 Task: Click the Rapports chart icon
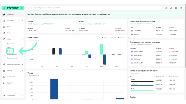click(x=4, y=83)
